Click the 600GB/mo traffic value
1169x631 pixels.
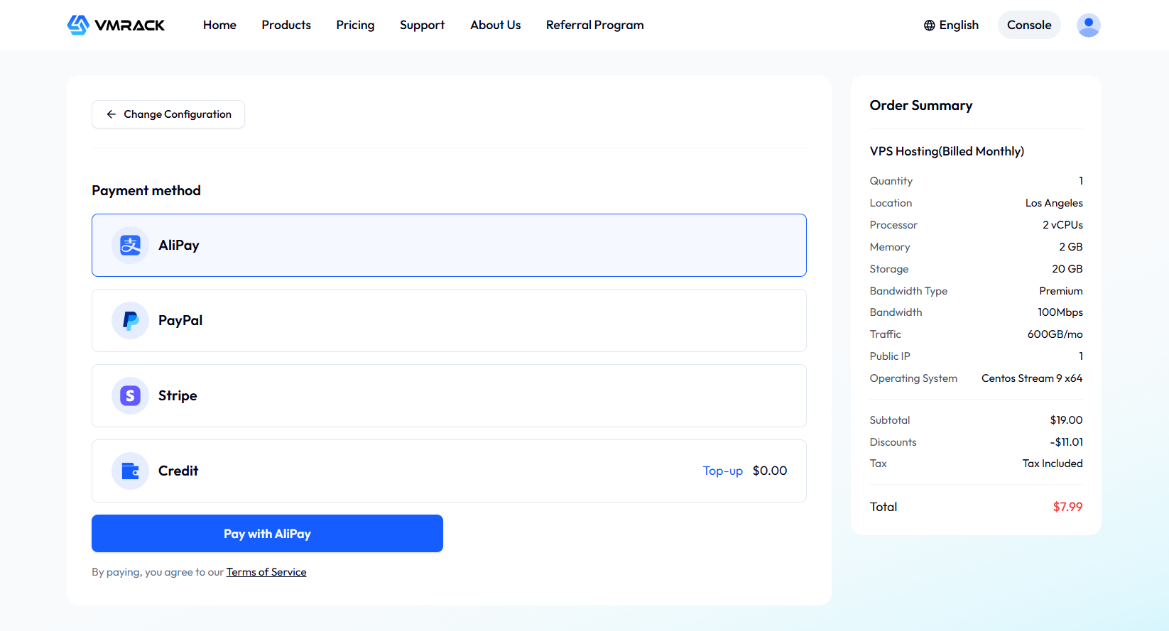tap(1055, 334)
